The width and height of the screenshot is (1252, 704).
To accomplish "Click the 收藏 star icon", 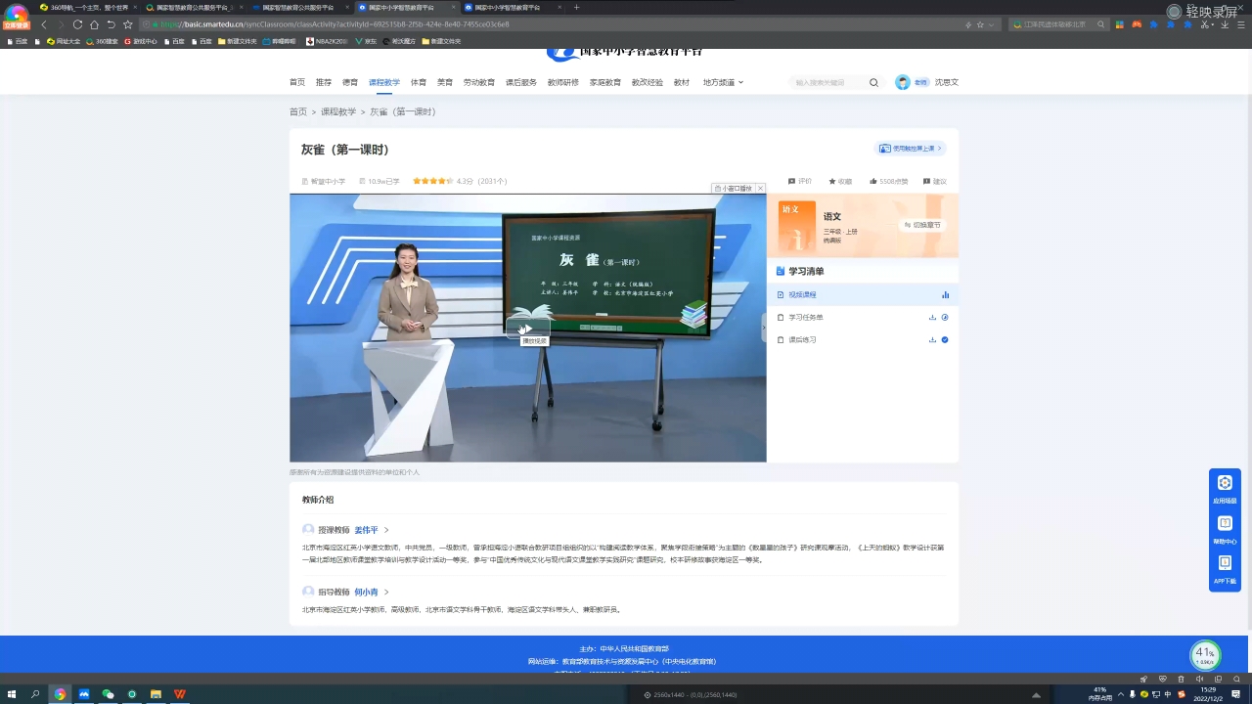I will [832, 181].
